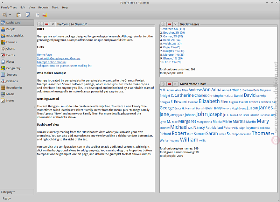Go to the Families view
Screen dimensions: 280x202
tap(17, 42)
